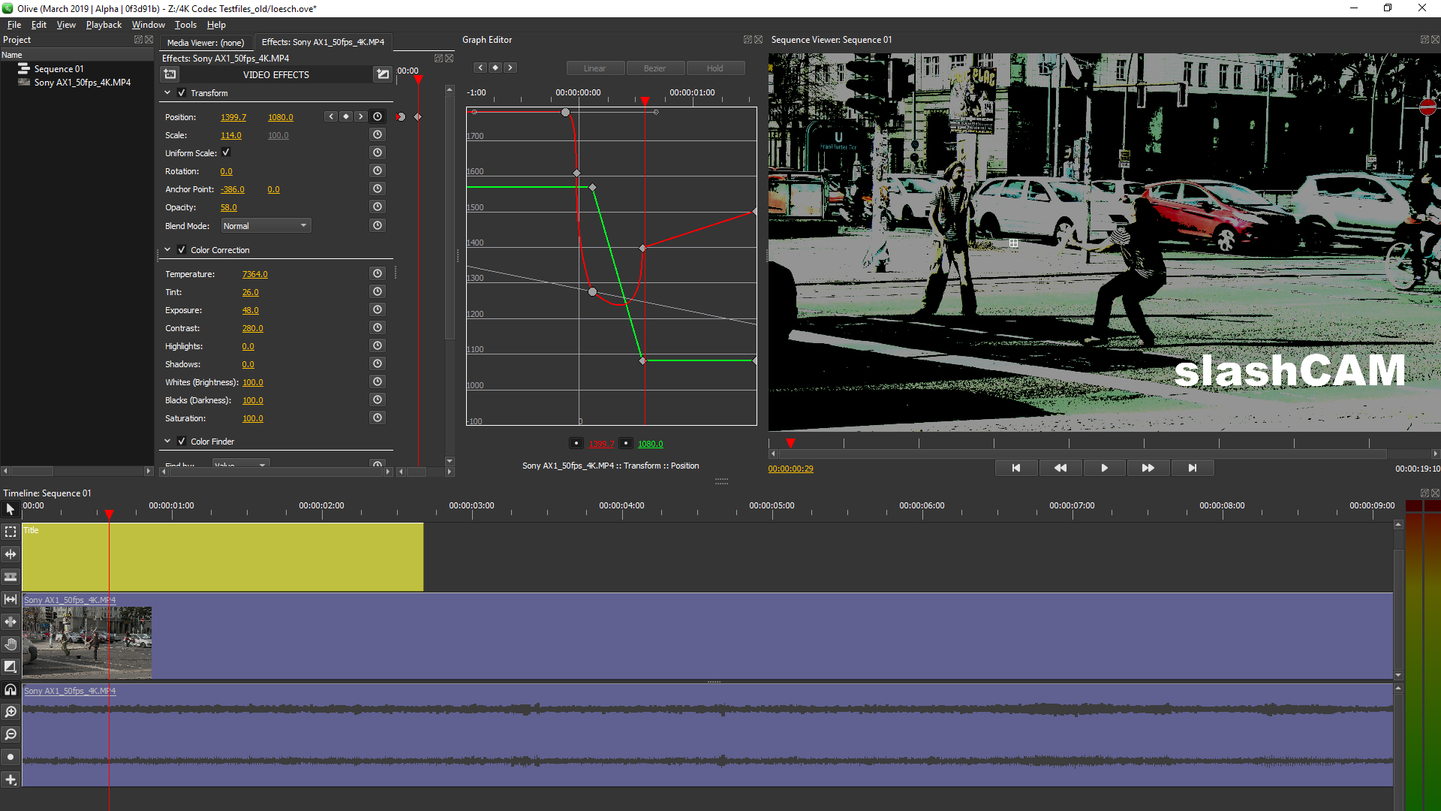Image resolution: width=1441 pixels, height=811 pixels.
Task: Add a keyframe for Position
Action: 346,116
